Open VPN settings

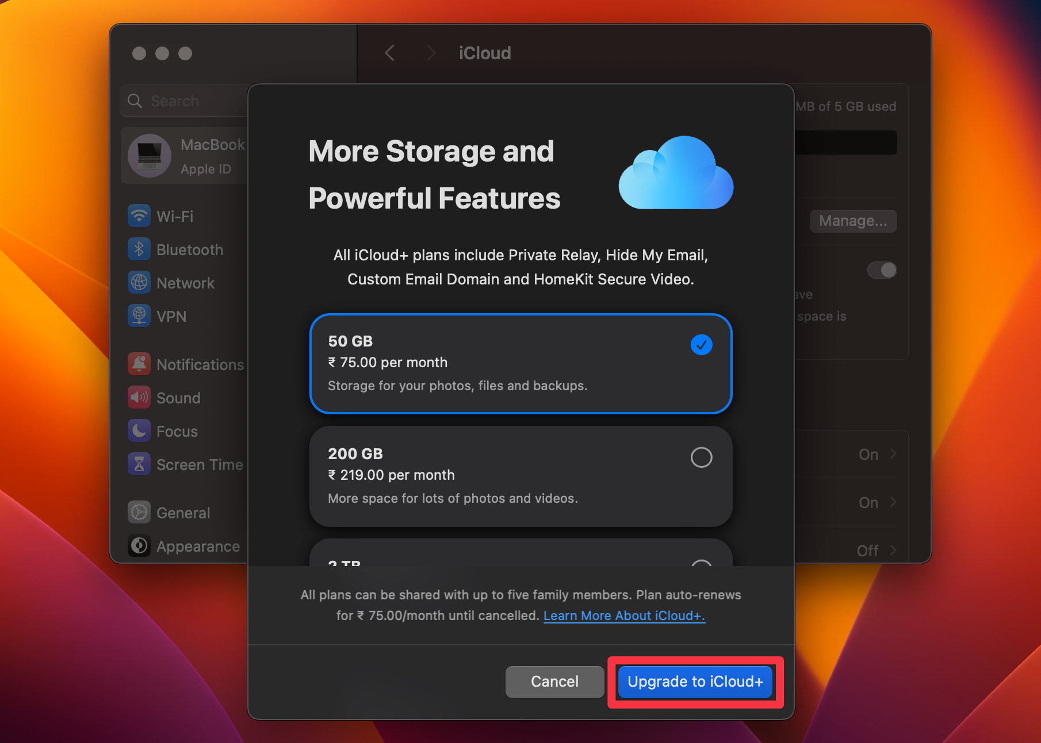[x=171, y=316]
